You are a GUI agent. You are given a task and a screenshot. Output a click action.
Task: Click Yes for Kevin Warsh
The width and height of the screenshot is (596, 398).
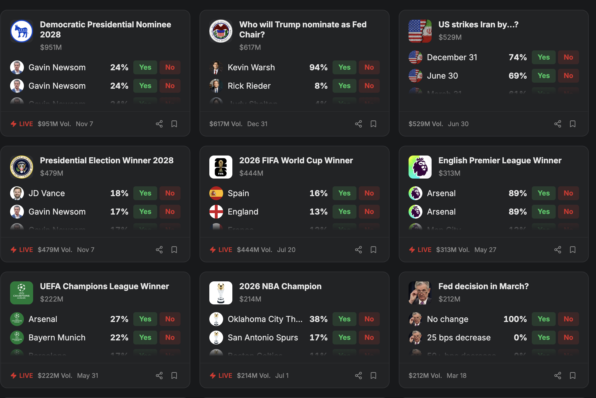pyautogui.click(x=344, y=67)
